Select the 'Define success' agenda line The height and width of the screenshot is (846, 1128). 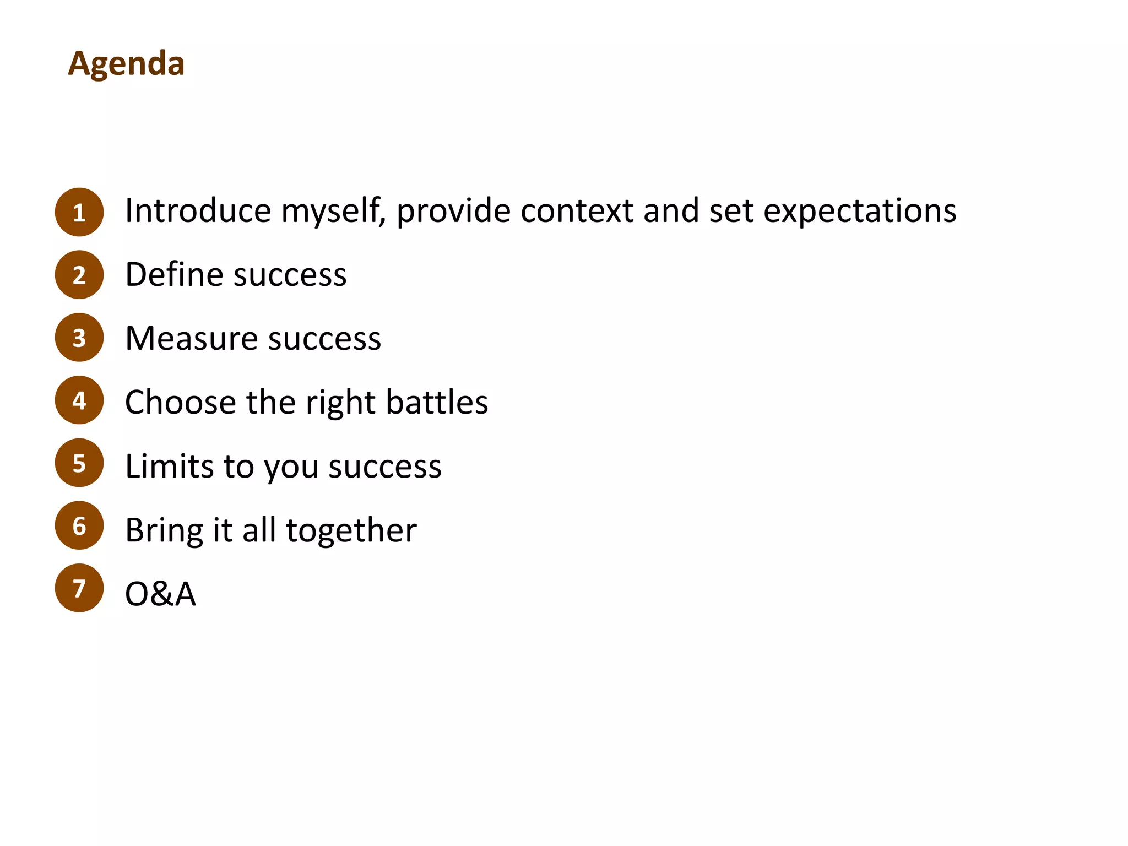[236, 275]
